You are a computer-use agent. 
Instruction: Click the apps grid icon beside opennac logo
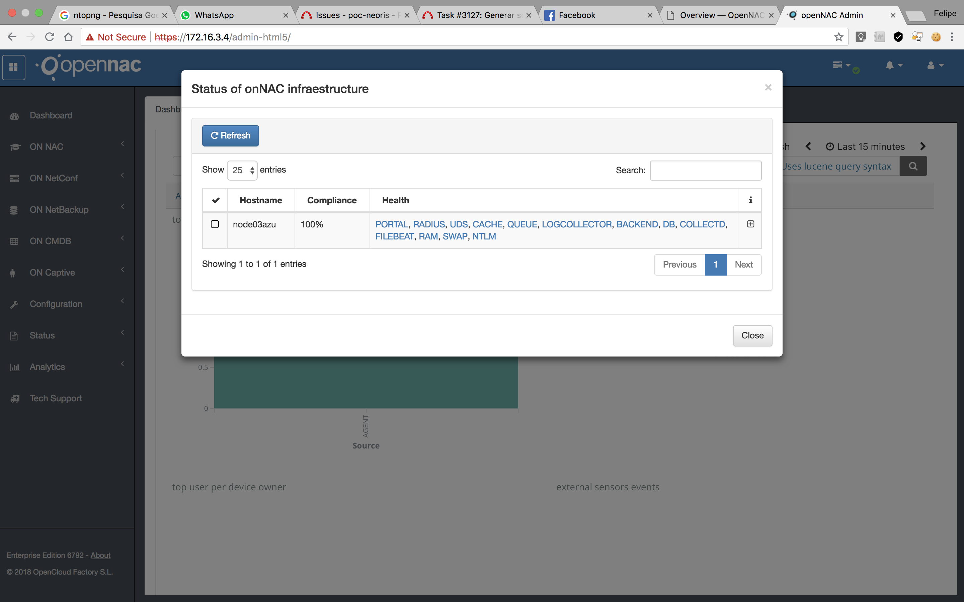click(x=13, y=67)
